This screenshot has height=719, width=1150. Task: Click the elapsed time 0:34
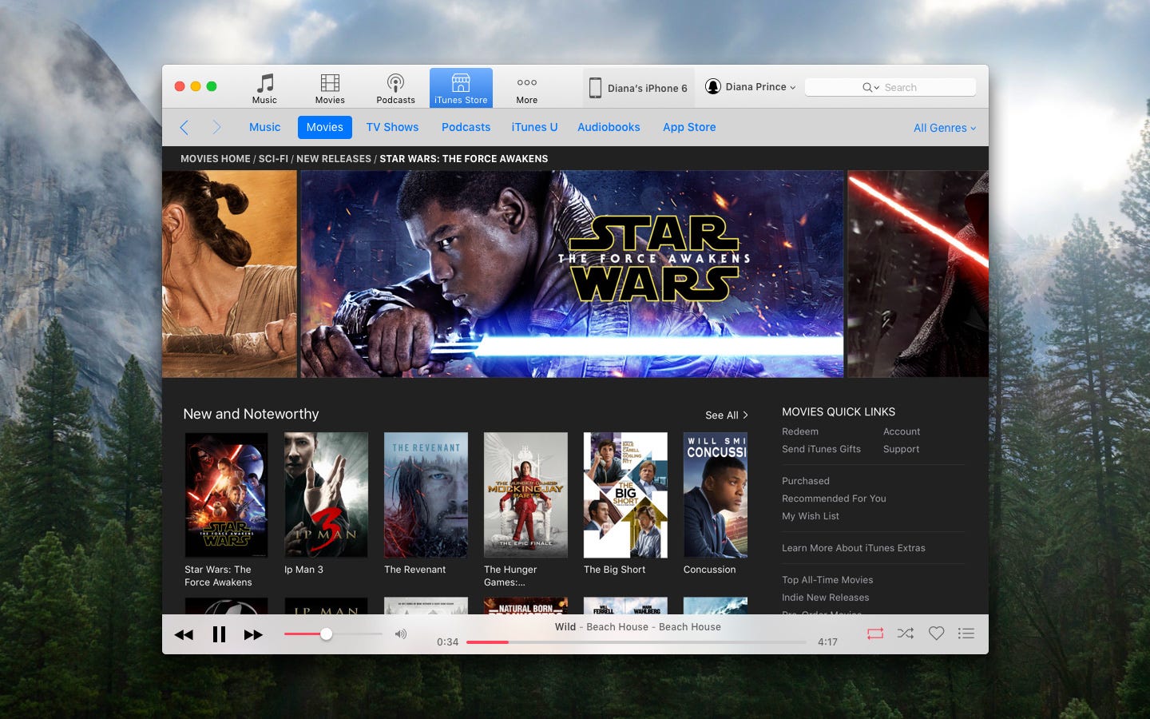pos(447,642)
